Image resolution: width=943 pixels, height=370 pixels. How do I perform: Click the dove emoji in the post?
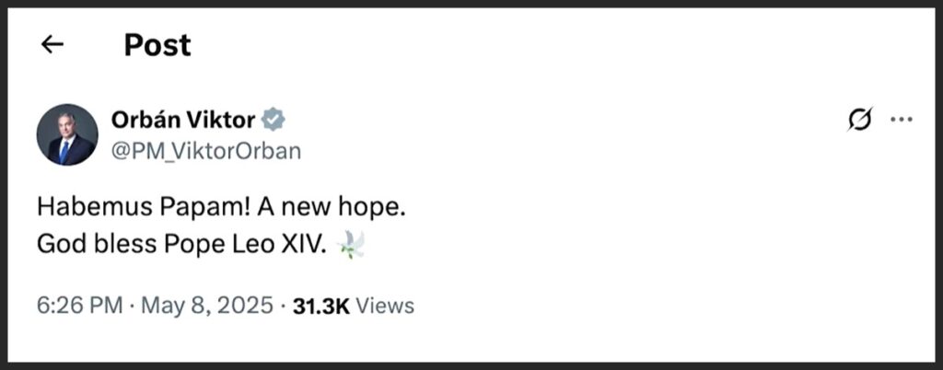351,245
